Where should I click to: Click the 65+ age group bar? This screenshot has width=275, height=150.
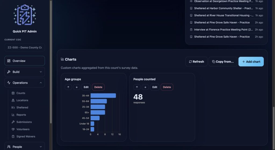[x=98, y=112]
